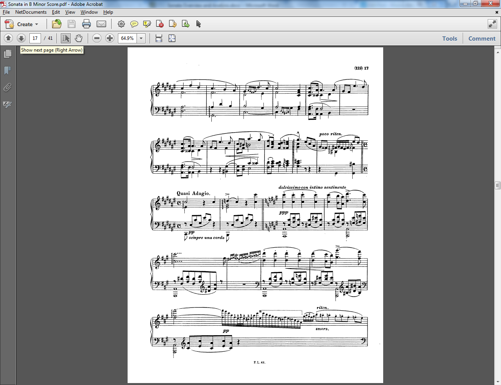Toggle the Tools pane

pos(449,38)
